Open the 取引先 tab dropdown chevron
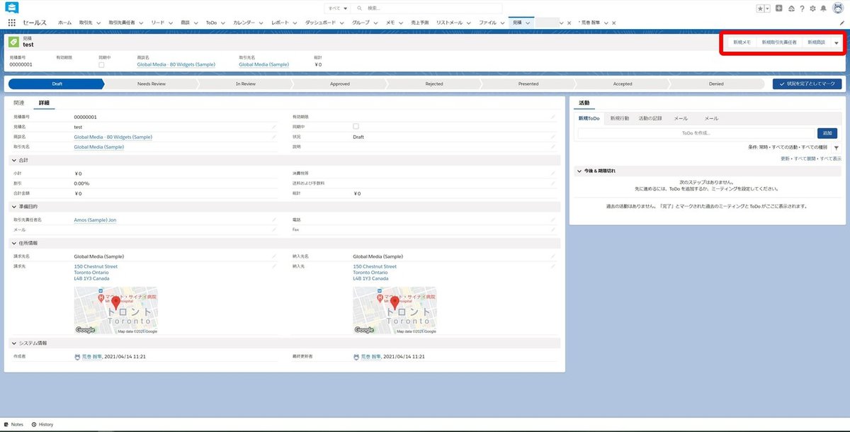The width and height of the screenshot is (850, 432). 98,23
